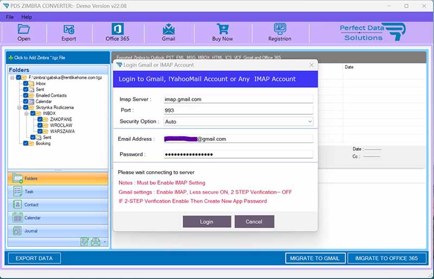Image resolution: width=434 pixels, height=279 pixels.
Task: Click the Email Address input field
Action: point(238,139)
